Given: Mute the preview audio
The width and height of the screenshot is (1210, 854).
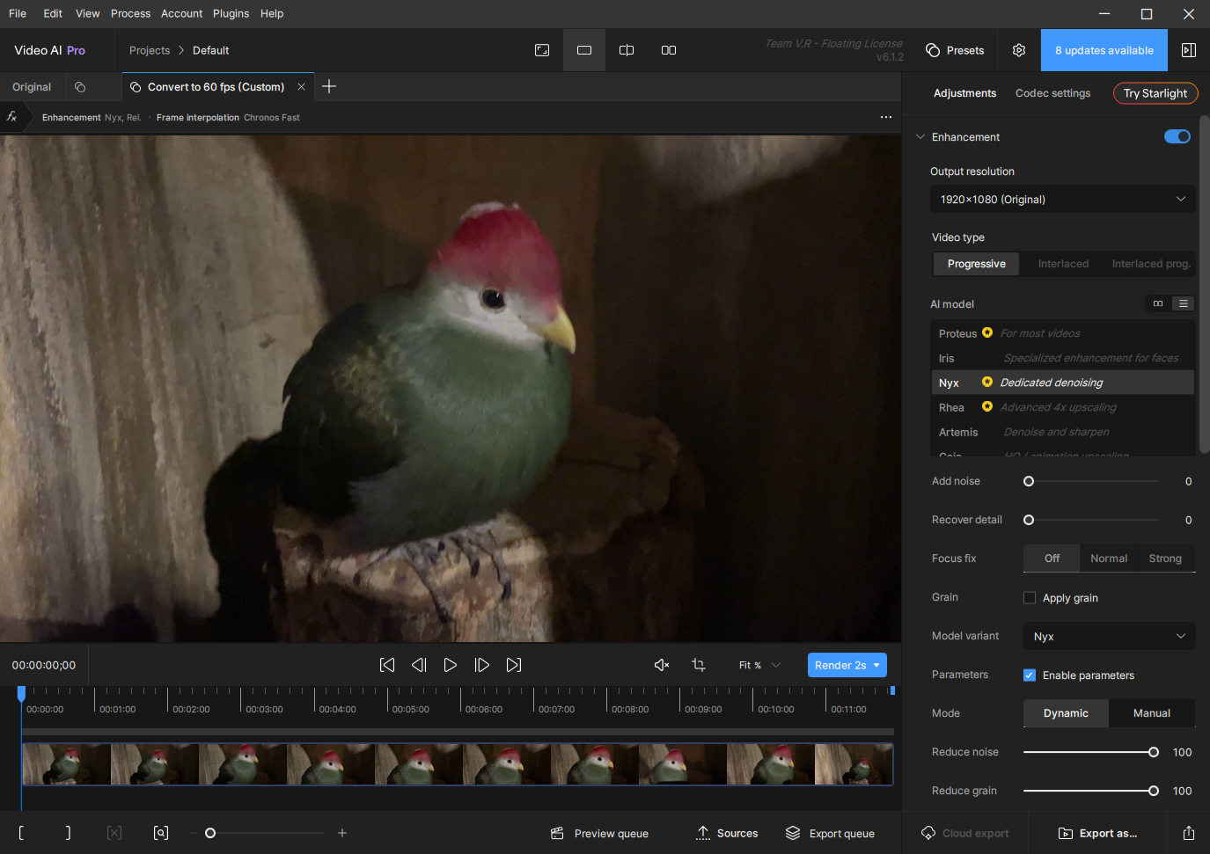Looking at the screenshot, I should [x=662, y=665].
